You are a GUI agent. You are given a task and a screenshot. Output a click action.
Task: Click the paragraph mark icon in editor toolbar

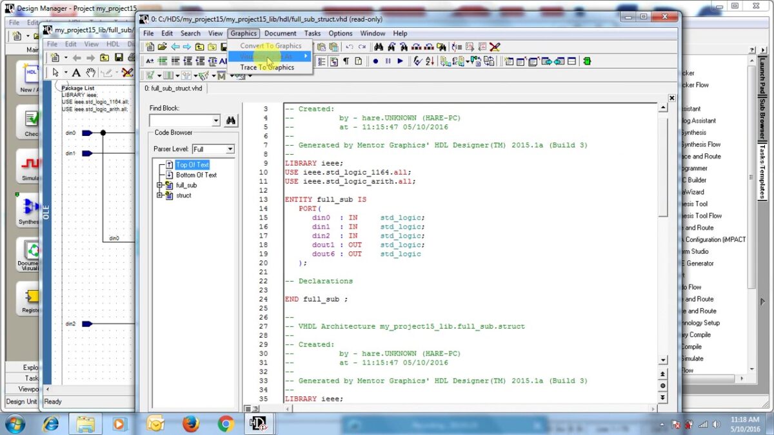tap(346, 61)
